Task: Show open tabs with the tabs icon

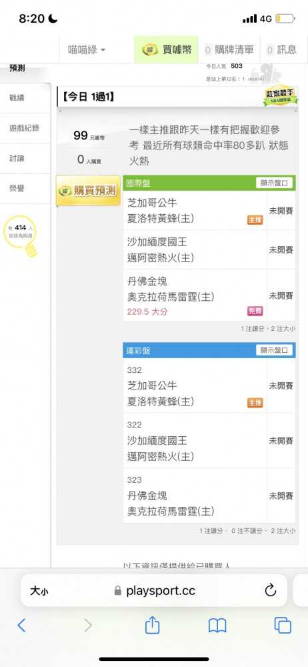Action: (283, 625)
